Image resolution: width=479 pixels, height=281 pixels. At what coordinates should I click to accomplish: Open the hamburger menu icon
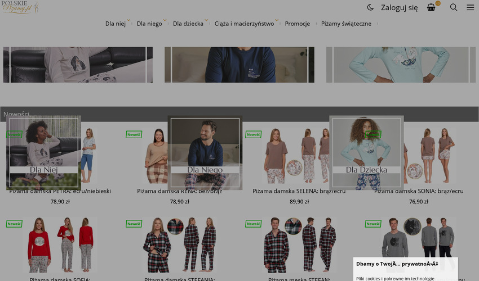[470, 7]
